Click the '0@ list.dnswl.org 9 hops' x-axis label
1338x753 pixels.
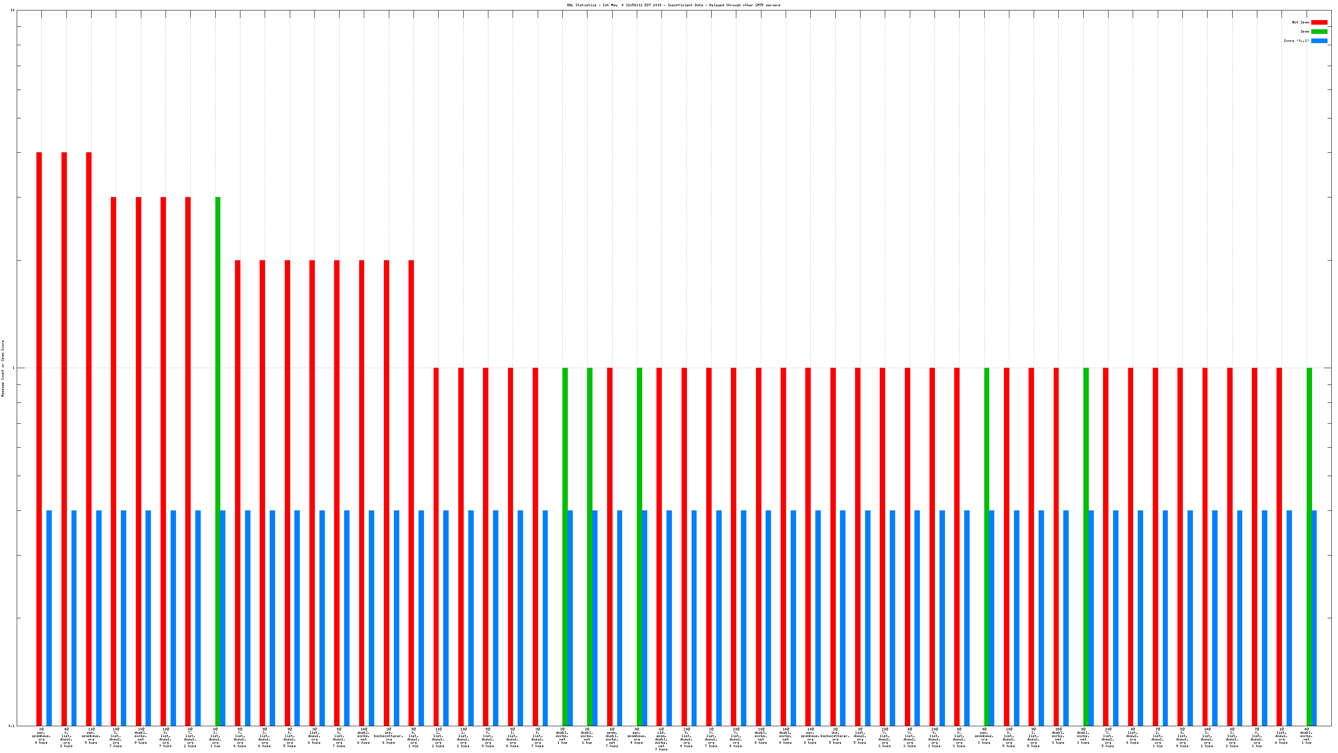point(1132,736)
